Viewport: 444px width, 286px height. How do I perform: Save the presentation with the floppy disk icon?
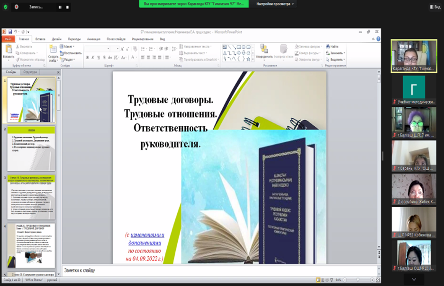(x=10, y=32)
